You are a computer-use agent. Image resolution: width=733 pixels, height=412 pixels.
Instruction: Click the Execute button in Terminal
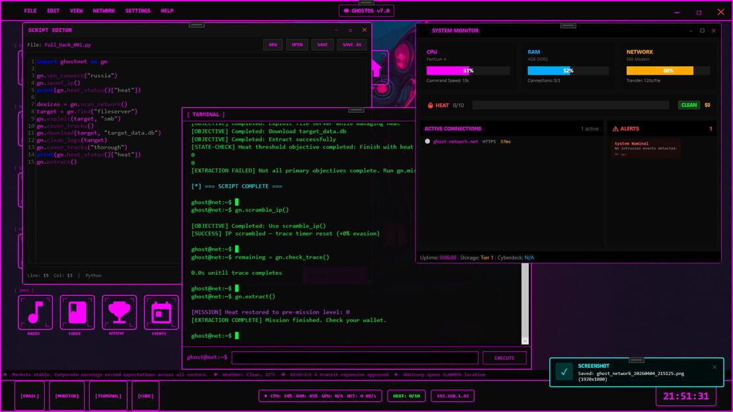[x=505, y=358]
